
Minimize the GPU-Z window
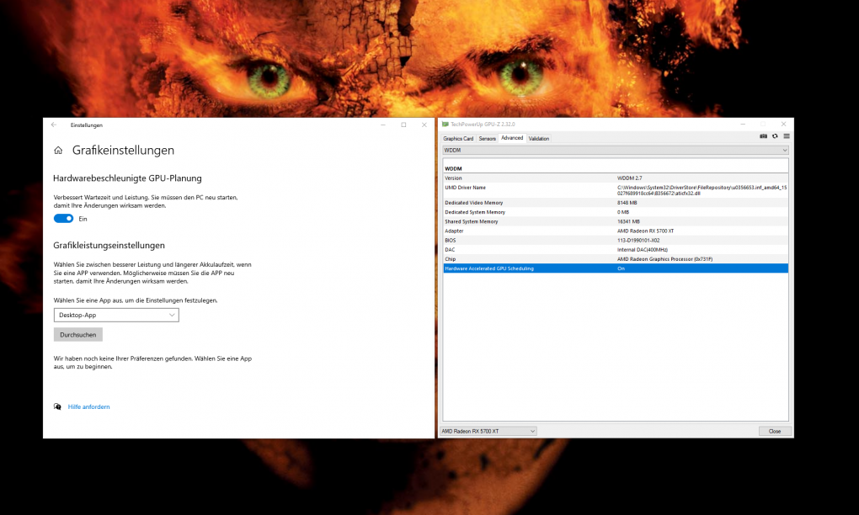(x=743, y=125)
